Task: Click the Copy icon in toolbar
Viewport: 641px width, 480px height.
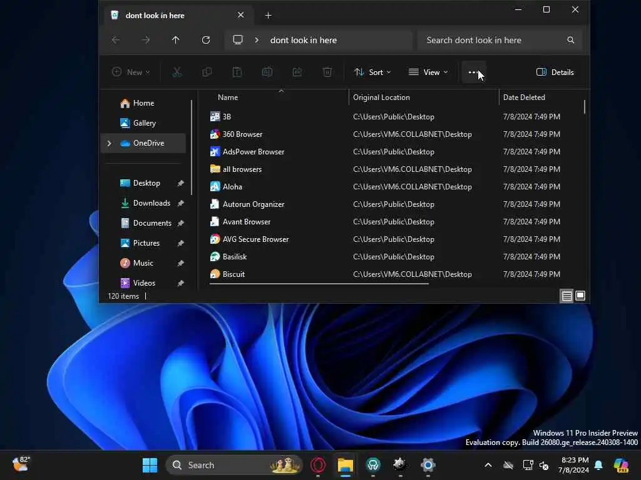Action: [x=207, y=72]
